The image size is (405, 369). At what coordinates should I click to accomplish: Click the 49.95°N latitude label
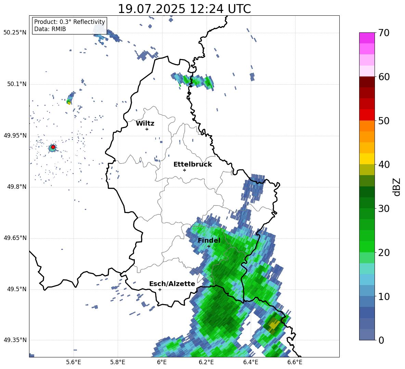(x=15, y=136)
